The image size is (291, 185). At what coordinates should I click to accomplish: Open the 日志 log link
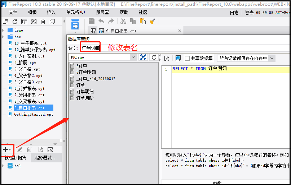pyautogui.click(x=234, y=13)
